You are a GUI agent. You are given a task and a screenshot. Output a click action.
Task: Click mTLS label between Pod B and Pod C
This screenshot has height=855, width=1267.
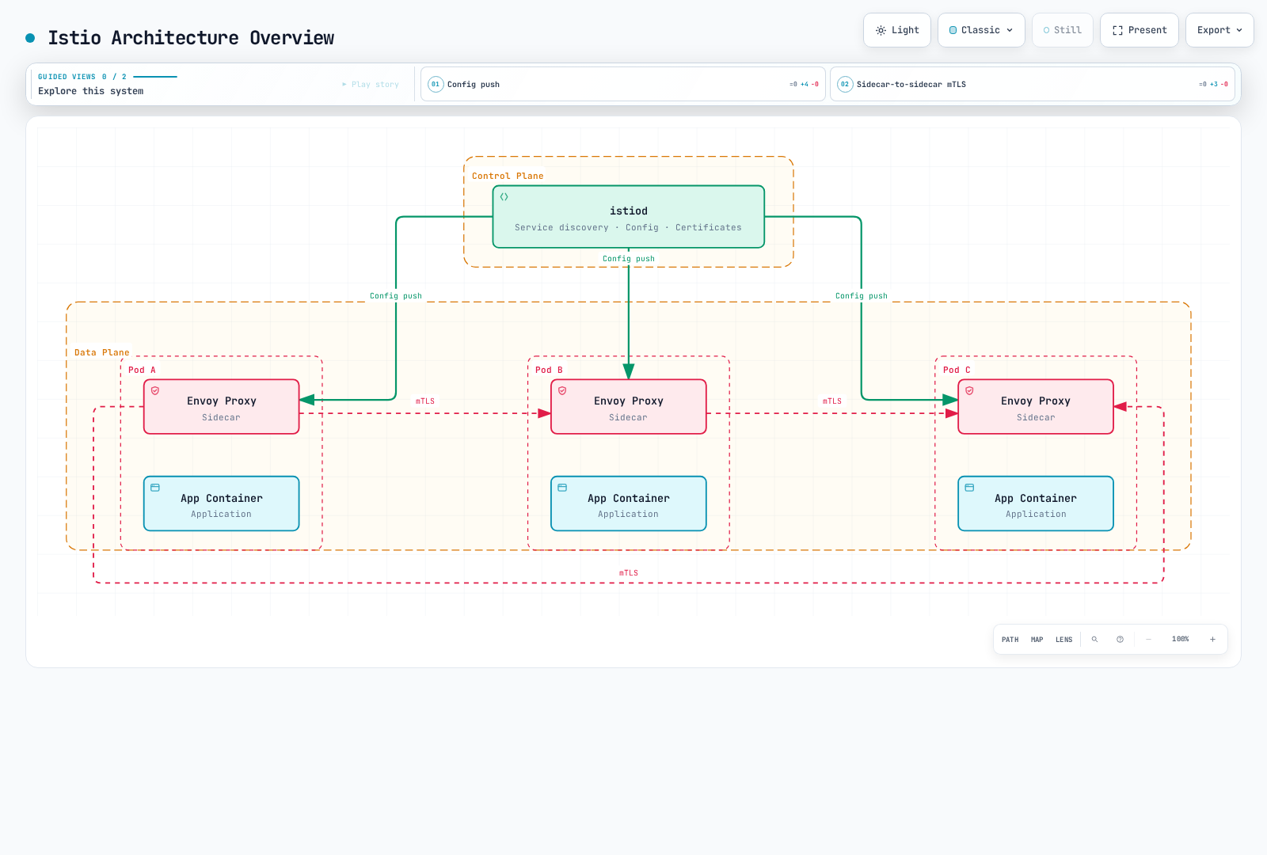[x=832, y=401]
